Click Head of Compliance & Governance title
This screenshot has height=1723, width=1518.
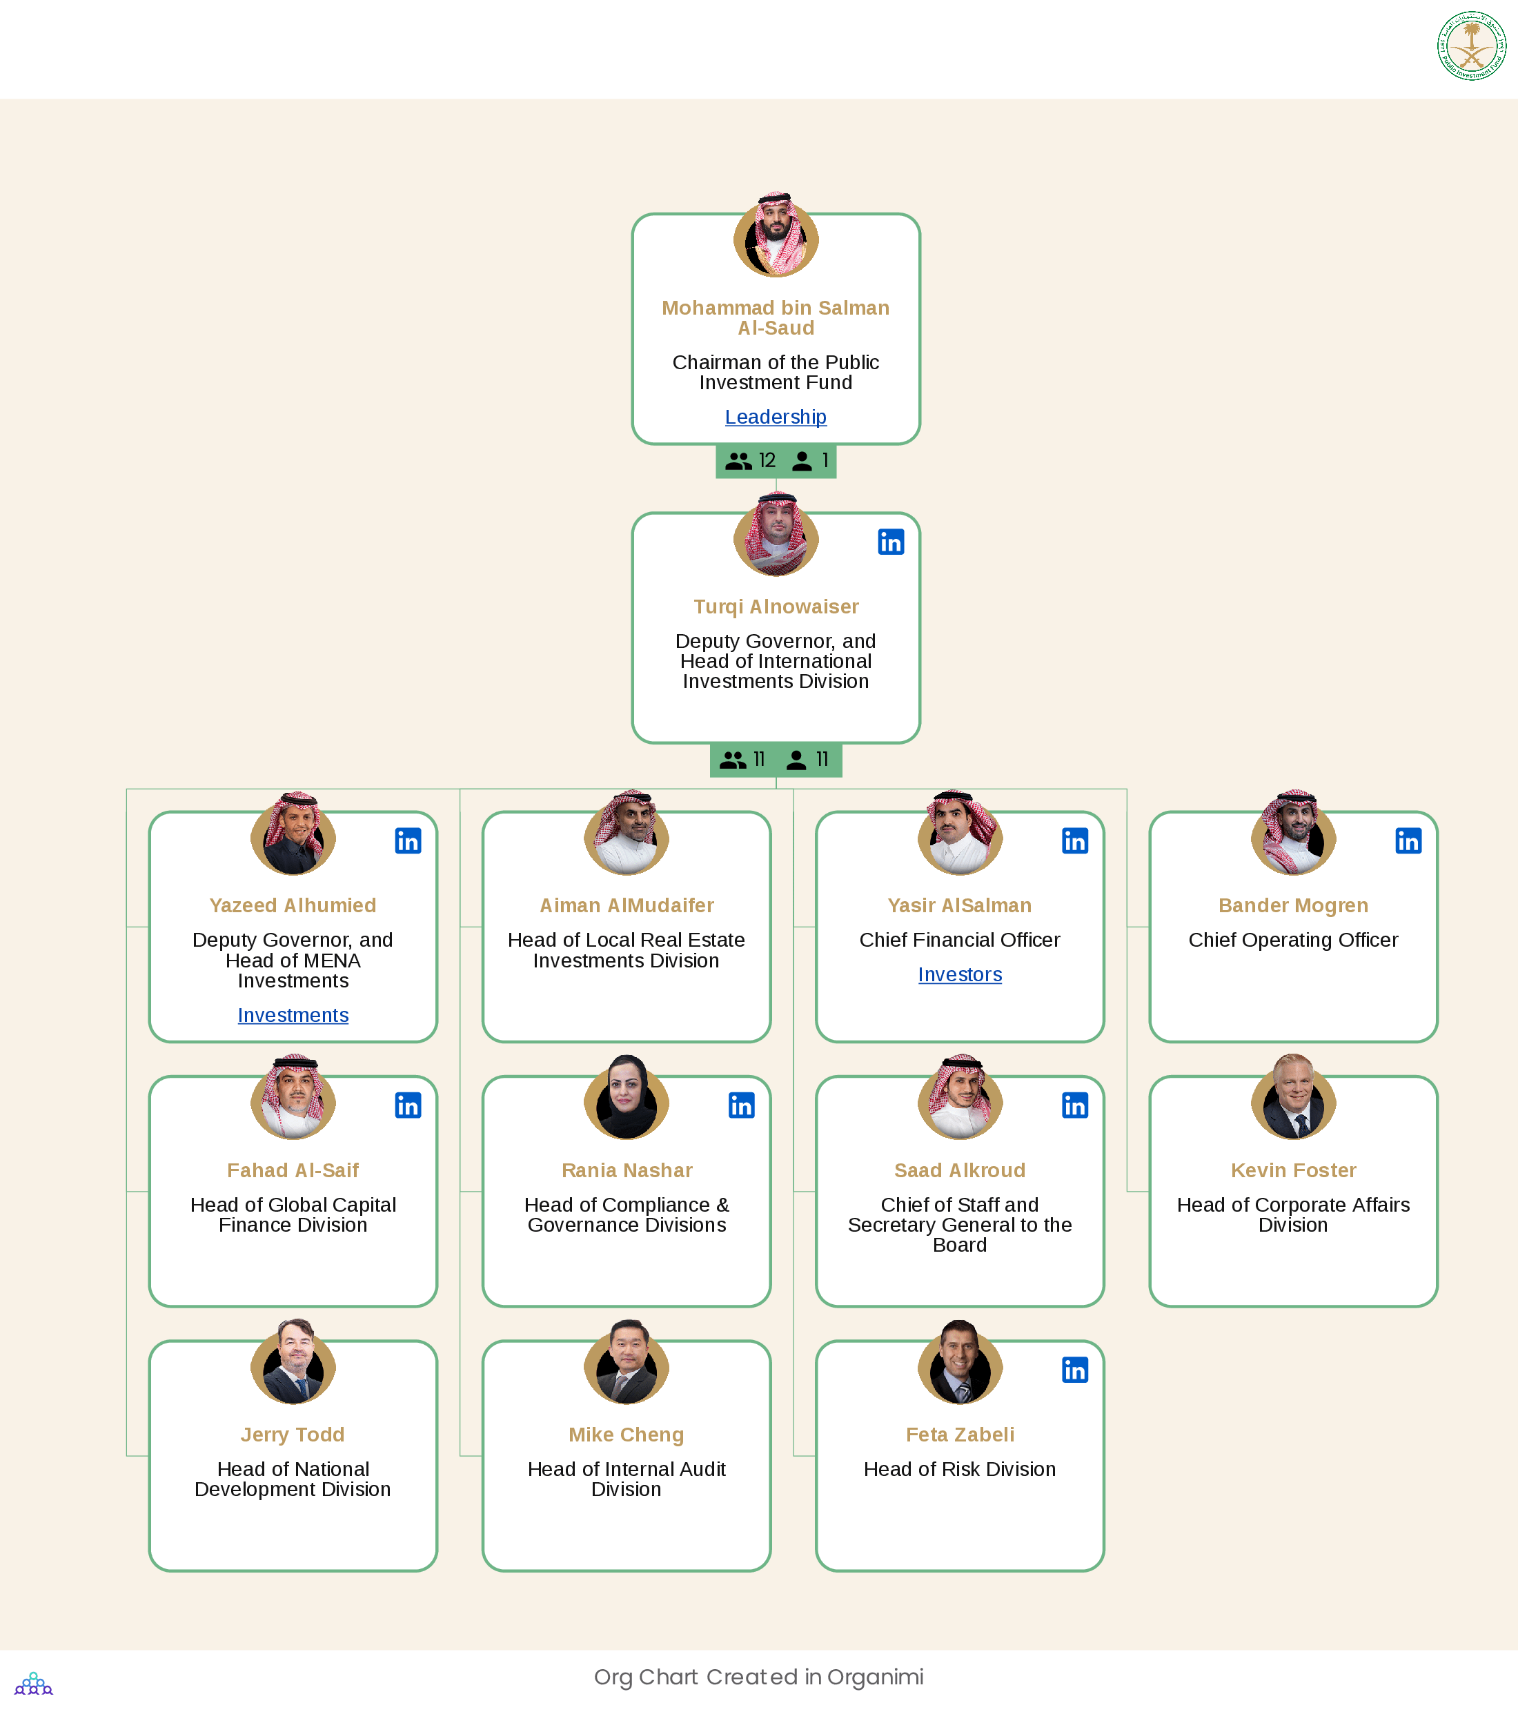coord(627,1214)
